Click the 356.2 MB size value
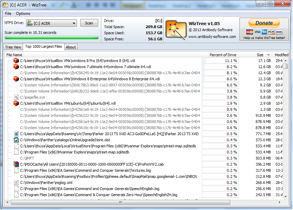This screenshot has width=293, height=210. pyautogui.click(x=263, y=164)
